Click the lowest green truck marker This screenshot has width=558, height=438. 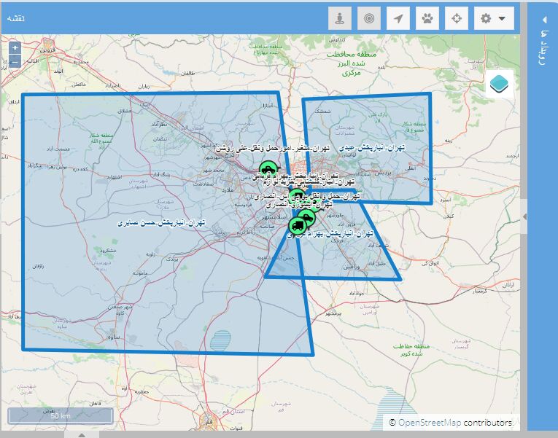click(296, 225)
